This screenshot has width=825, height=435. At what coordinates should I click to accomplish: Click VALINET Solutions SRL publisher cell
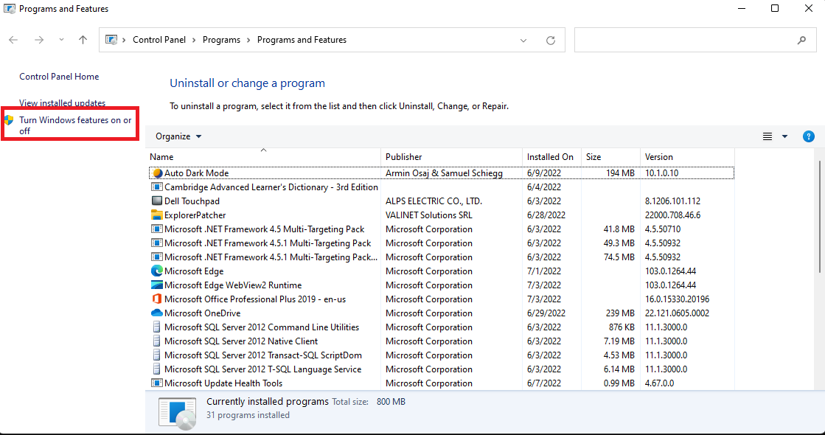[x=429, y=215]
